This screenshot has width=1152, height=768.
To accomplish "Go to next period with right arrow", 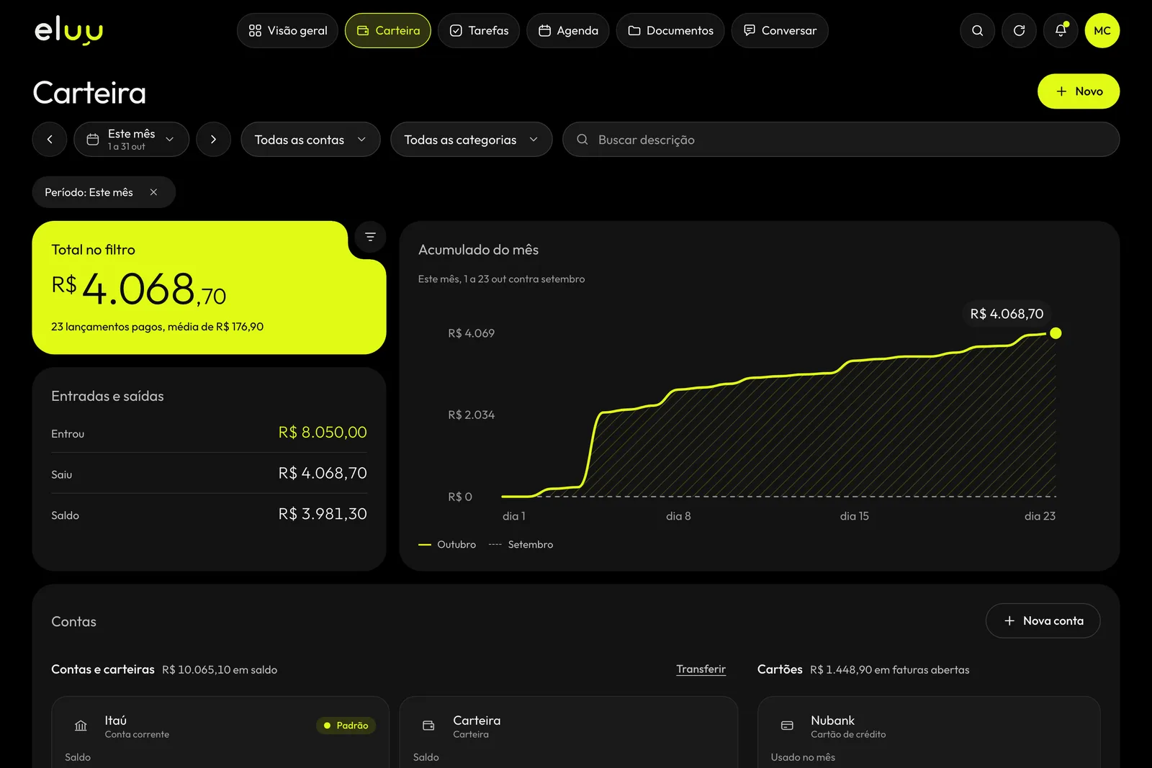I will pos(214,140).
